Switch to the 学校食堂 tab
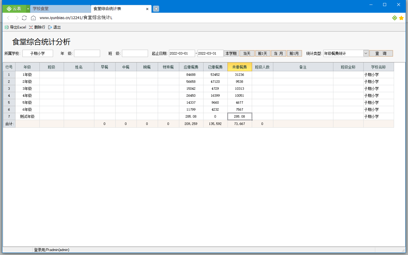This screenshot has height=255, width=408. pos(60,9)
